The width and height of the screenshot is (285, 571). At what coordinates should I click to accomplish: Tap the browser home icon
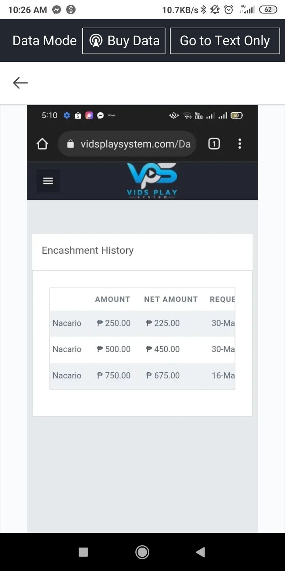pyautogui.click(x=42, y=144)
